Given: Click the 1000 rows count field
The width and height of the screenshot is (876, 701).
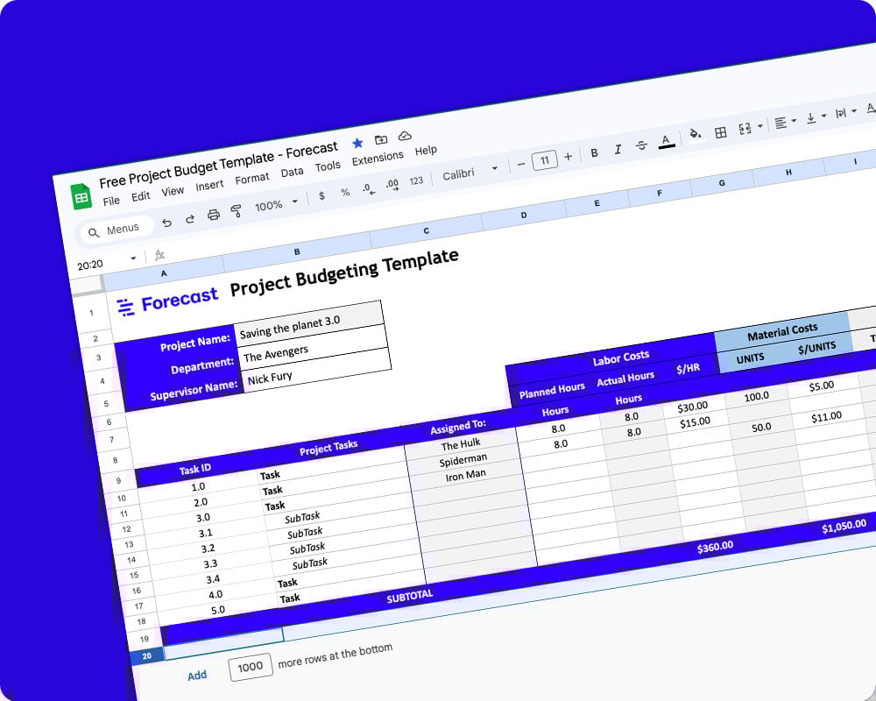Looking at the screenshot, I should [251, 667].
